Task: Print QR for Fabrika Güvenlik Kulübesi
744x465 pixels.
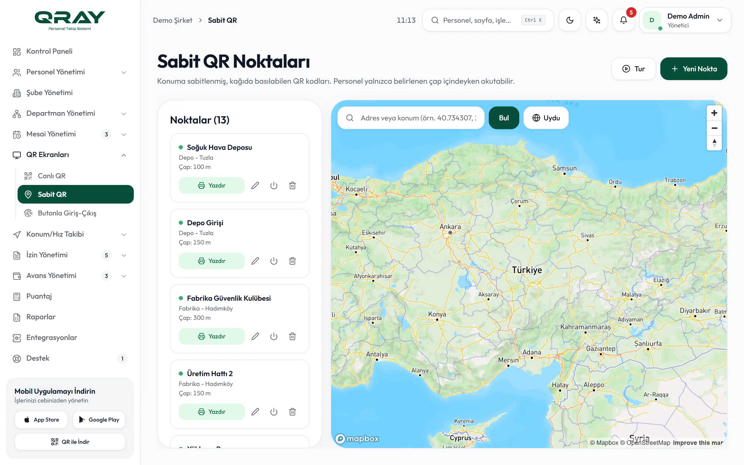Action: pyautogui.click(x=212, y=336)
